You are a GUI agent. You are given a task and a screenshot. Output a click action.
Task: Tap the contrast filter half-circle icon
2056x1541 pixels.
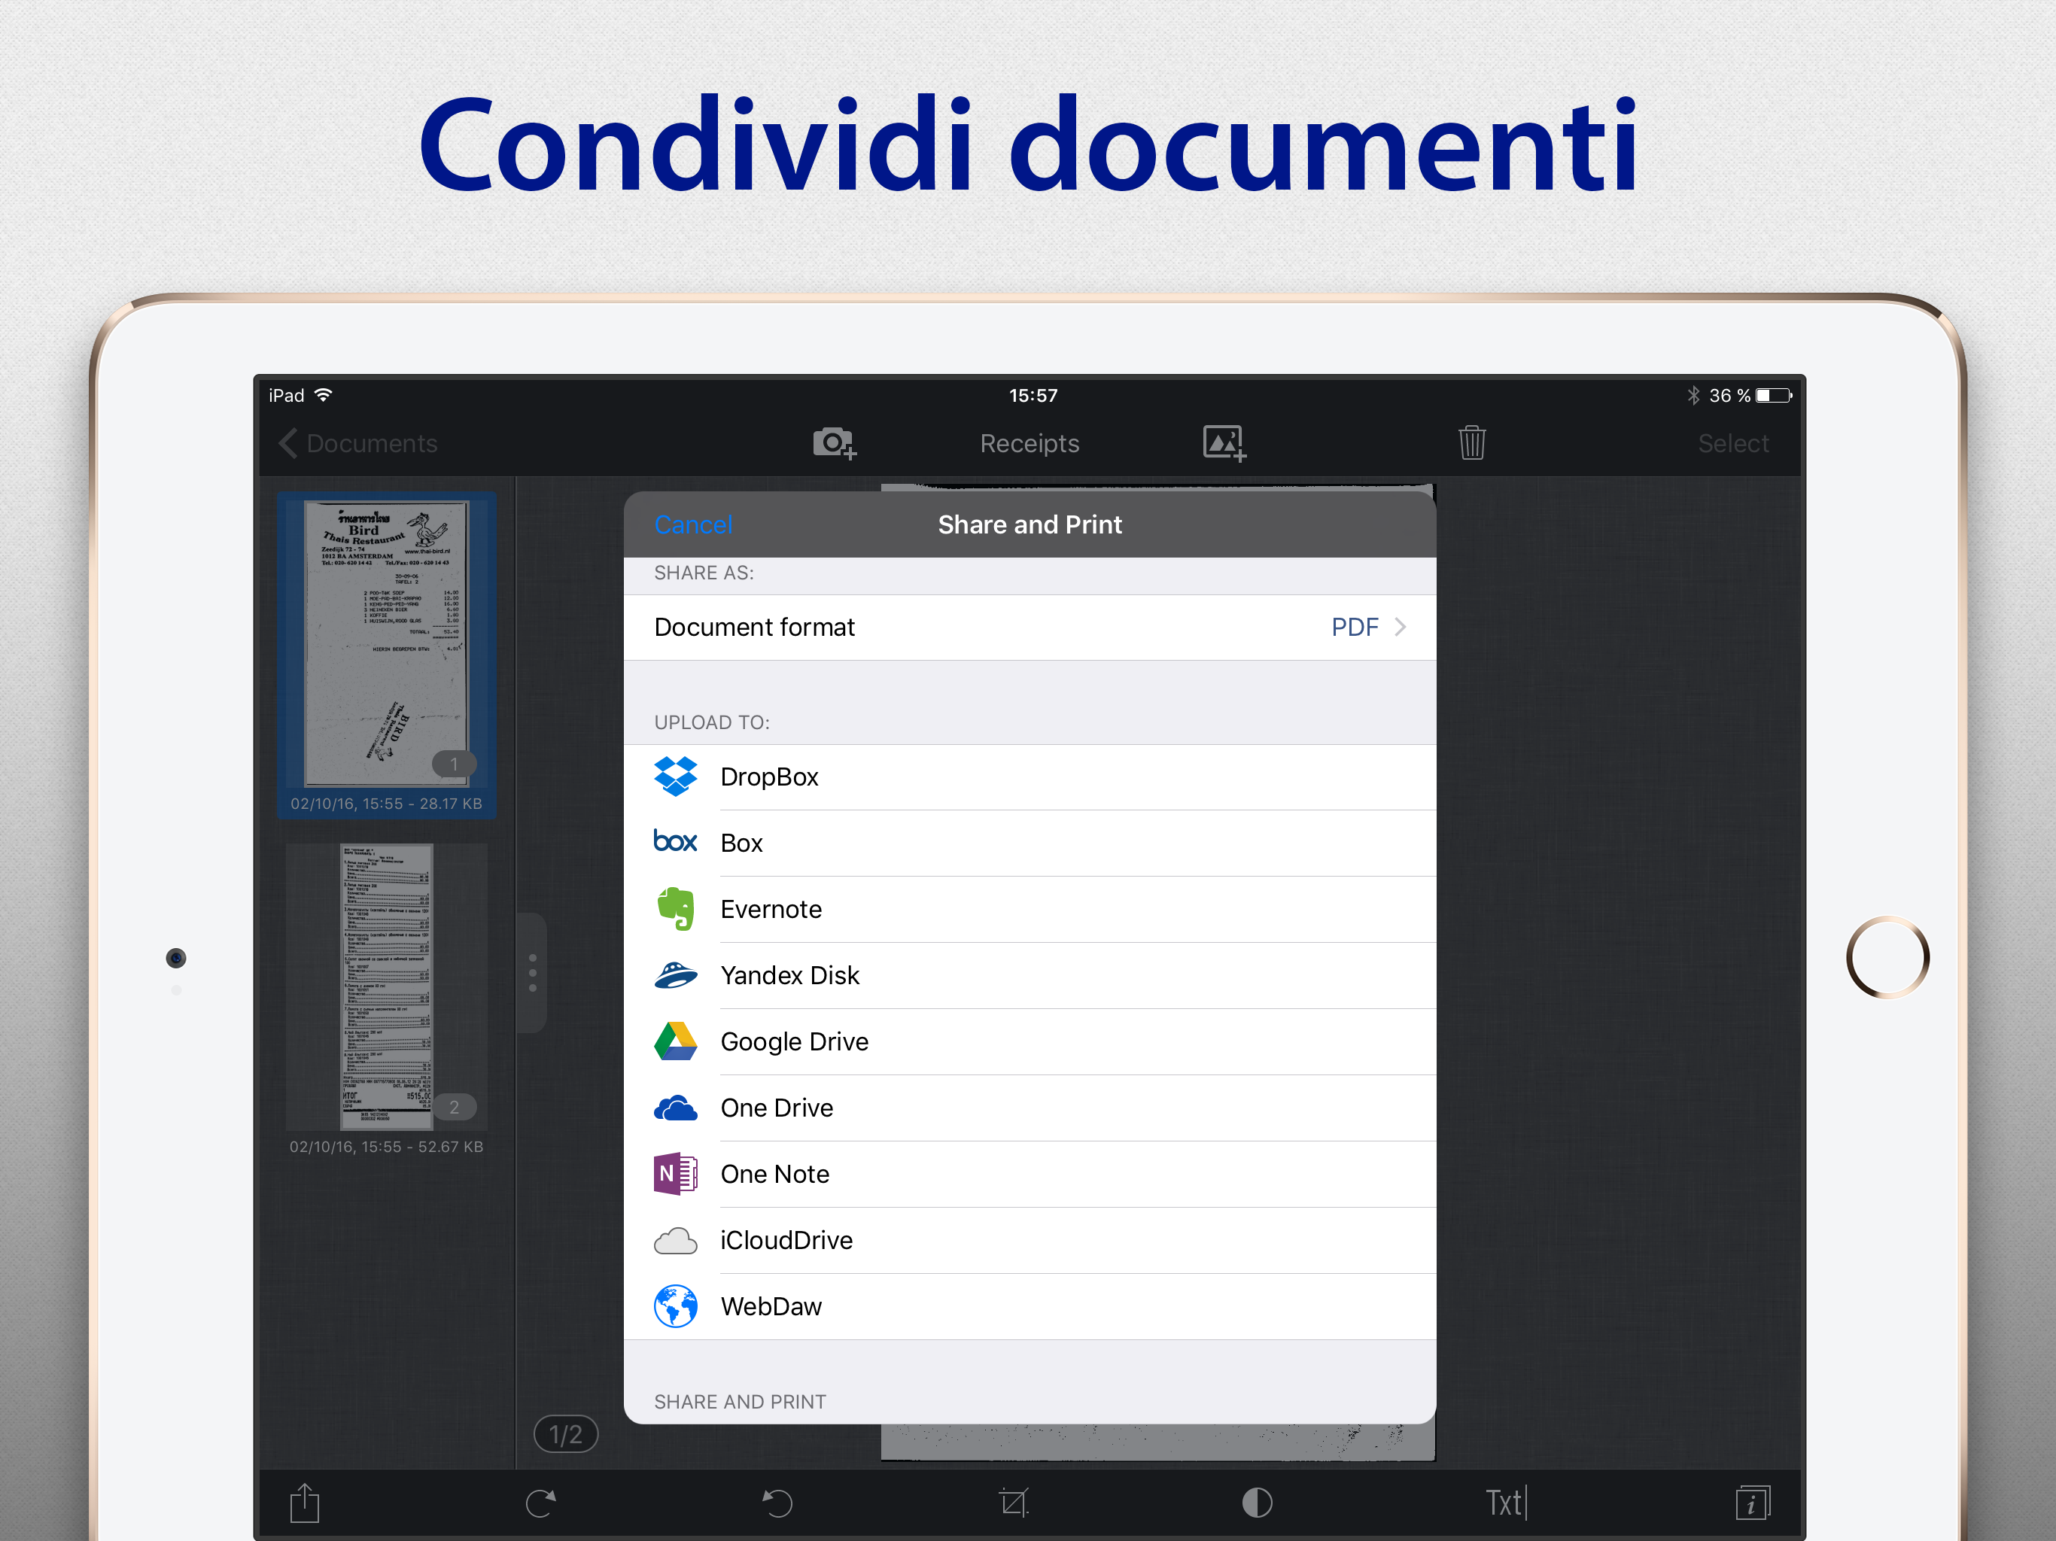point(1257,1502)
